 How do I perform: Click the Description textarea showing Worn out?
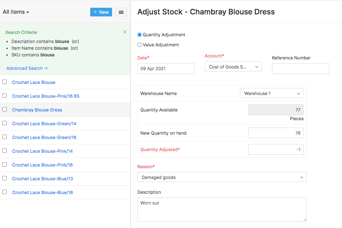point(222,210)
